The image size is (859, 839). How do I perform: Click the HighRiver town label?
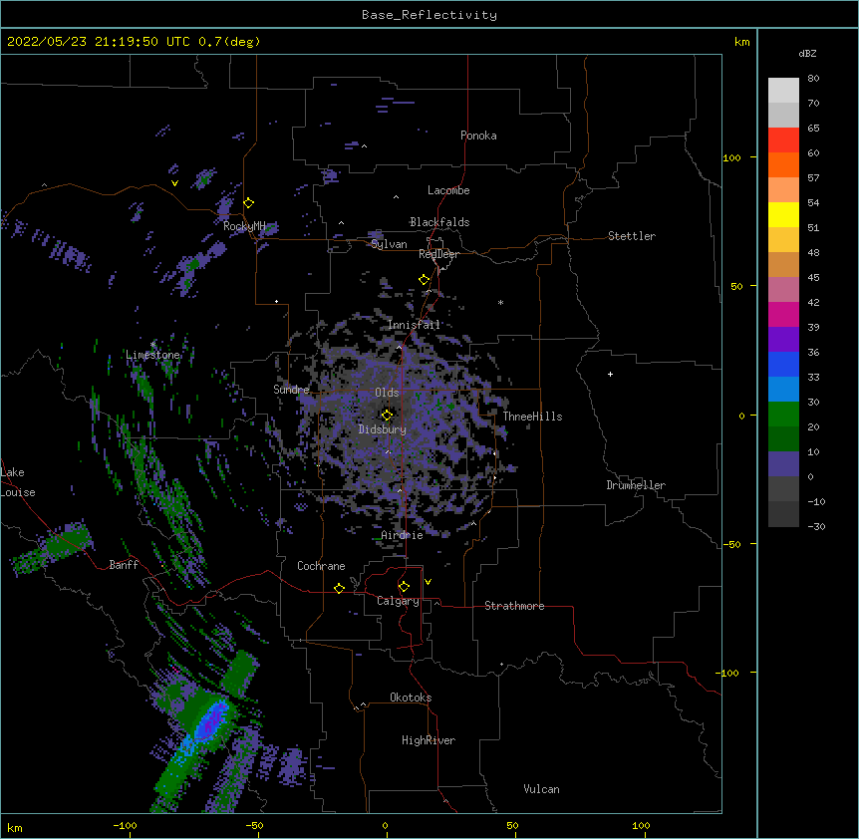tap(429, 740)
